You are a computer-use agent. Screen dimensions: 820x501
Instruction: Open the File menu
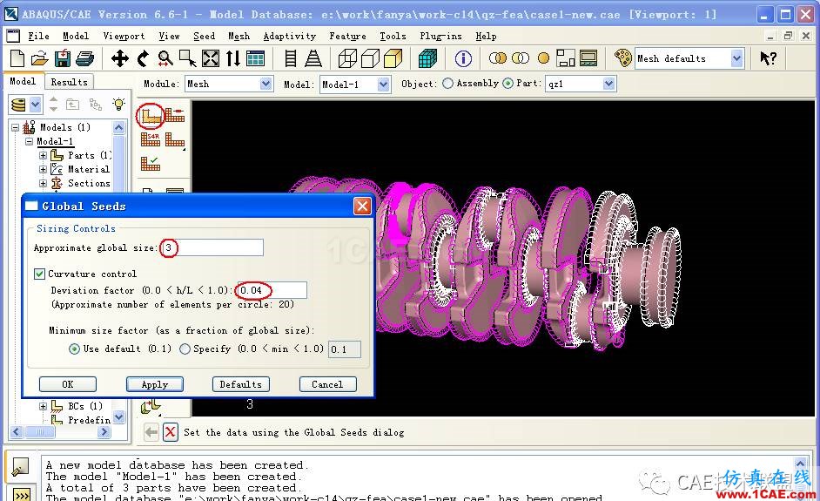pos(38,36)
